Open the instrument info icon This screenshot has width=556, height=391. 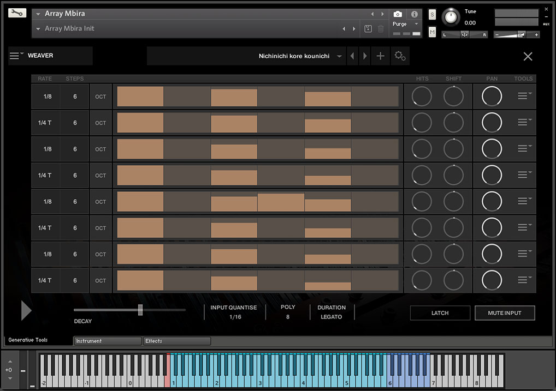414,14
